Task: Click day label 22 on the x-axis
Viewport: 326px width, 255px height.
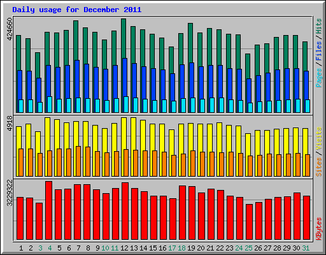Action: pyautogui.click(x=220, y=248)
